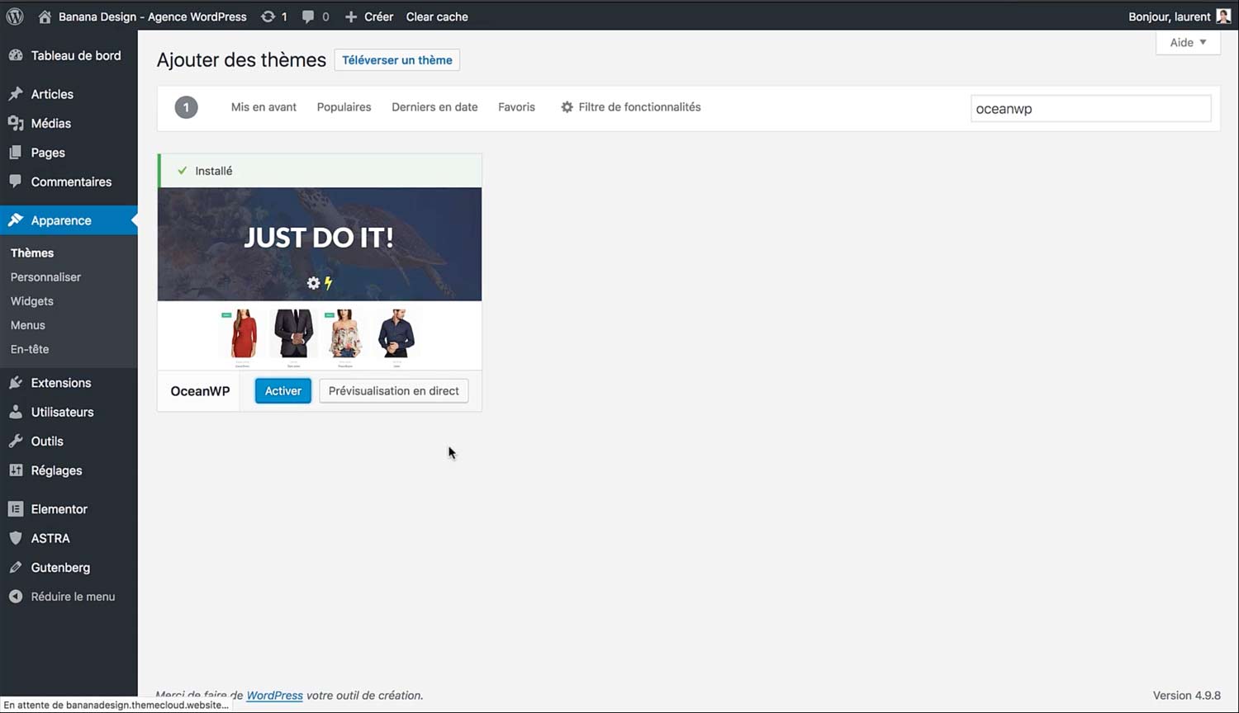Click the Utilisateurs person icon
The width and height of the screenshot is (1239, 713).
(x=16, y=412)
